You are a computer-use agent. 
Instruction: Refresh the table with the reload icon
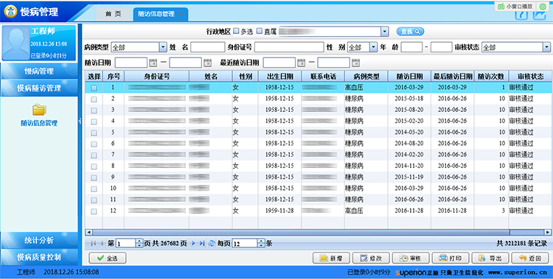(x=212, y=243)
